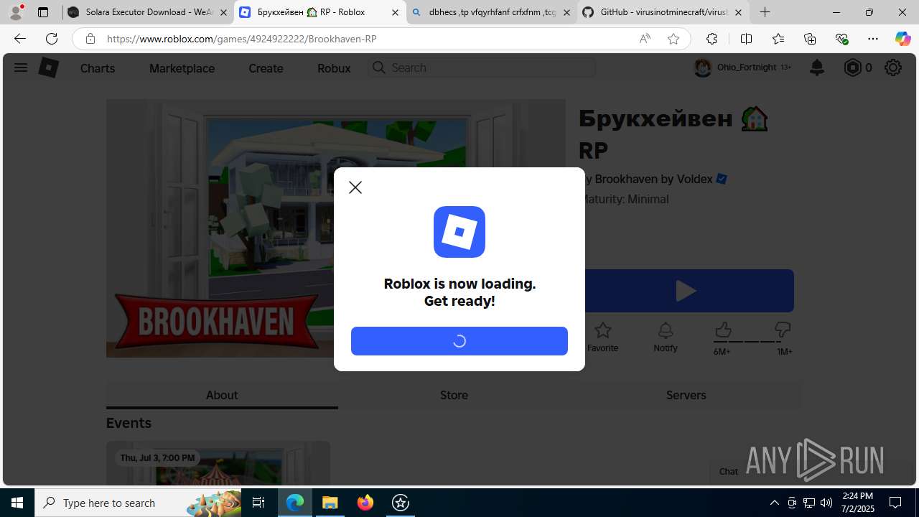Open tab actions menu
The image size is (919, 517).
tap(42, 12)
